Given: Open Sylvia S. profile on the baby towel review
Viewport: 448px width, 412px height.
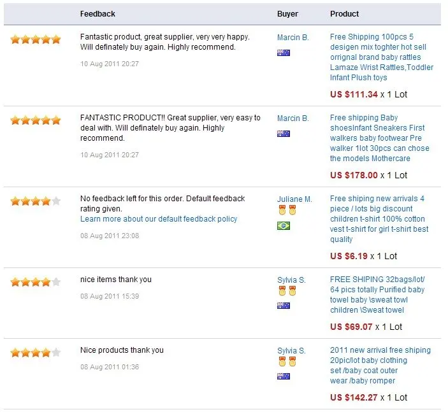Looking at the screenshot, I should [x=291, y=280].
